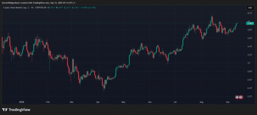Open the USD currency selector

(250, 8)
